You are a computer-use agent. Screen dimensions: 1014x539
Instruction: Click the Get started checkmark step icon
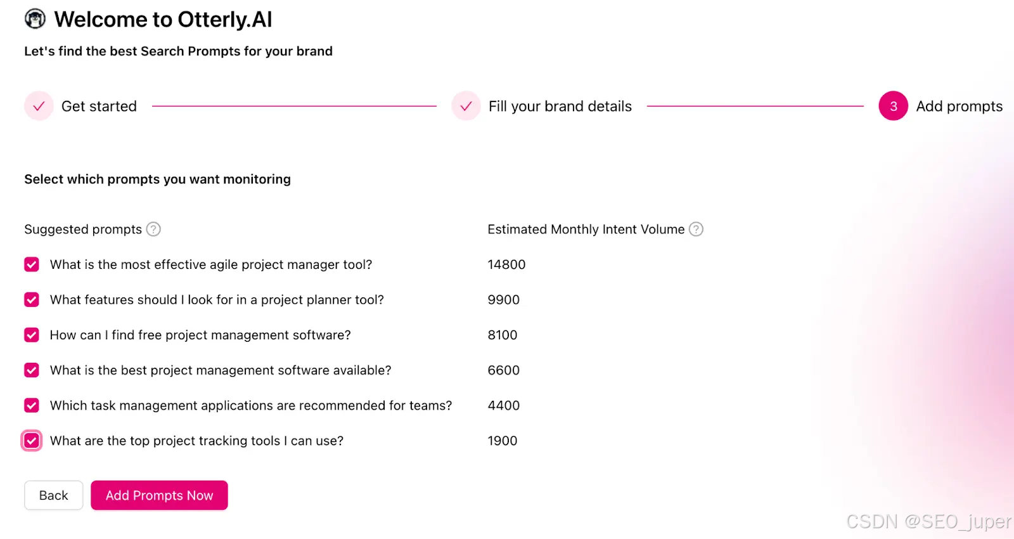click(39, 106)
